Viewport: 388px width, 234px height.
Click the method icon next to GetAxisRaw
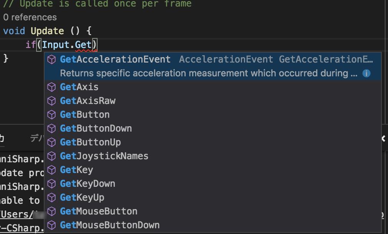tap(51, 101)
